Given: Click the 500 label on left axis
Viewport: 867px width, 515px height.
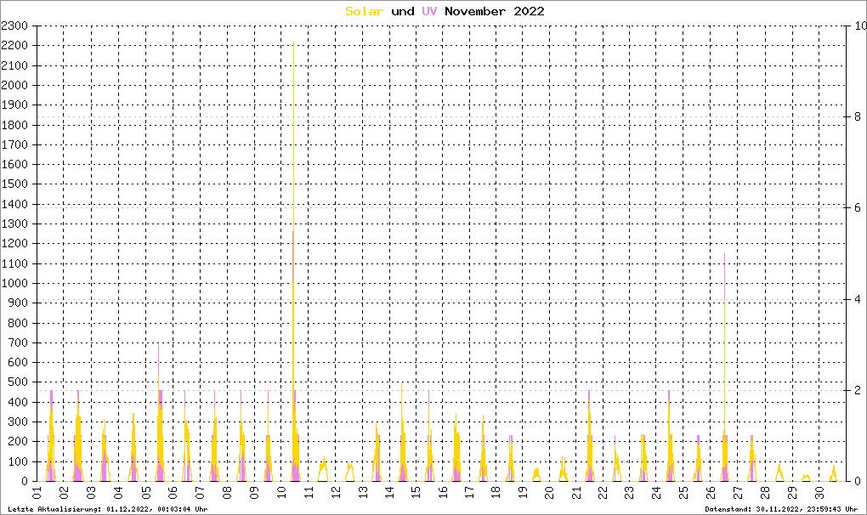Looking at the screenshot, I should click(x=19, y=382).
